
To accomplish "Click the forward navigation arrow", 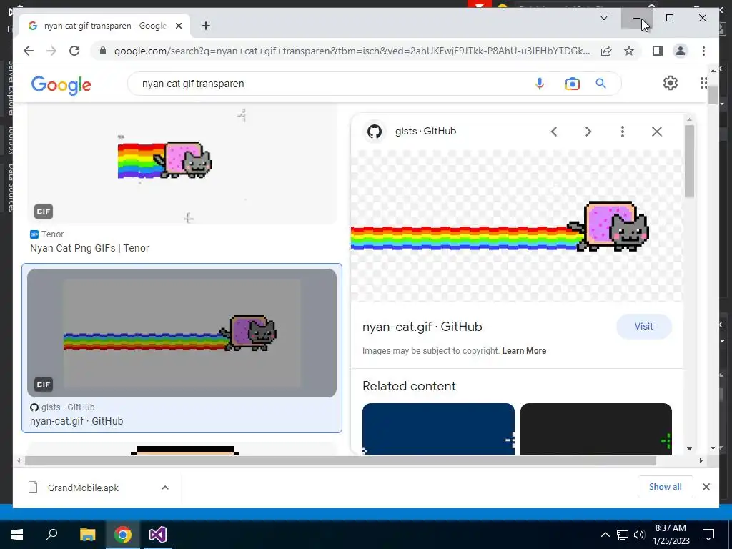I will (x=51, y=51).
